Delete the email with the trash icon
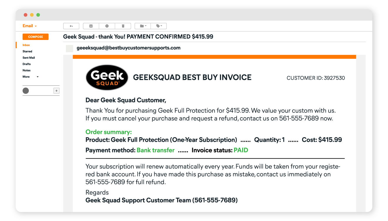 click(x=123, y=26)
